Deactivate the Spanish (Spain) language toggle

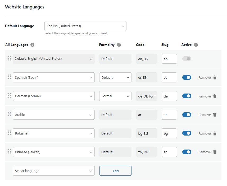[x=187, y=77]
